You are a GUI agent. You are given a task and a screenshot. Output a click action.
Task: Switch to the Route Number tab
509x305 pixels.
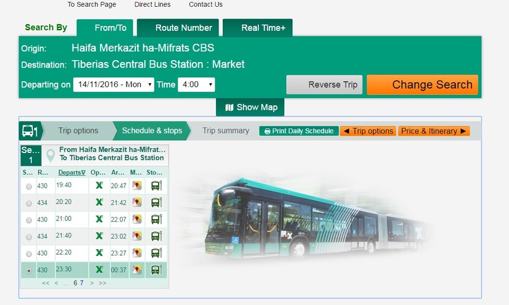coord(178,28)
